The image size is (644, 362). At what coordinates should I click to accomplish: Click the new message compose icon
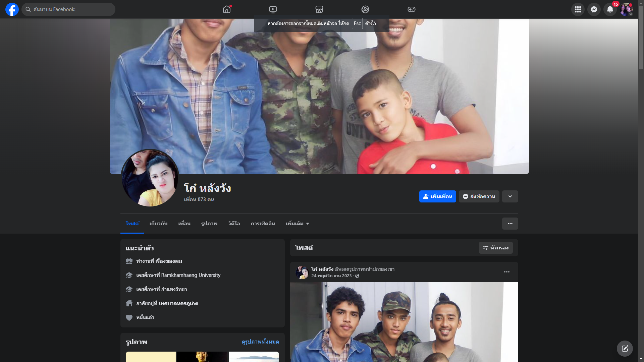[625, 349]
